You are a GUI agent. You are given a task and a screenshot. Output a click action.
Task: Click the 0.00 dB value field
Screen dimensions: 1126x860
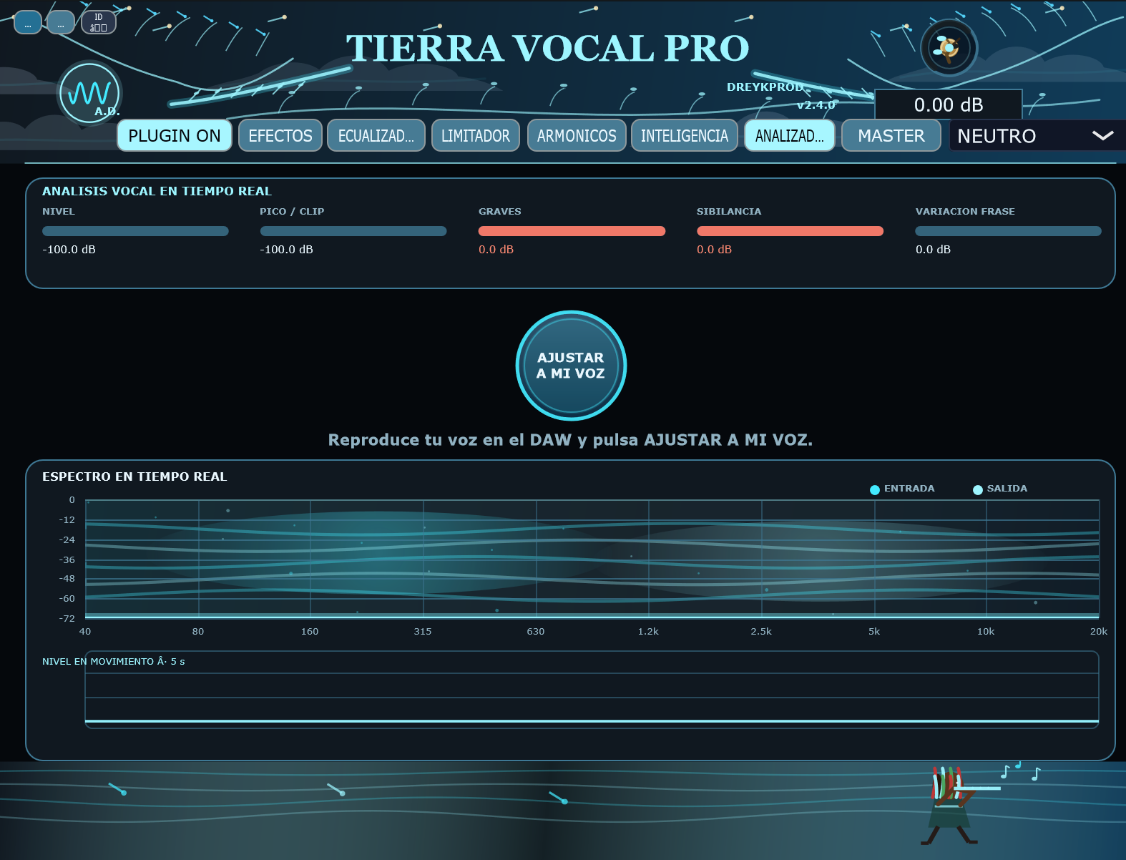[x=949, y=104]
